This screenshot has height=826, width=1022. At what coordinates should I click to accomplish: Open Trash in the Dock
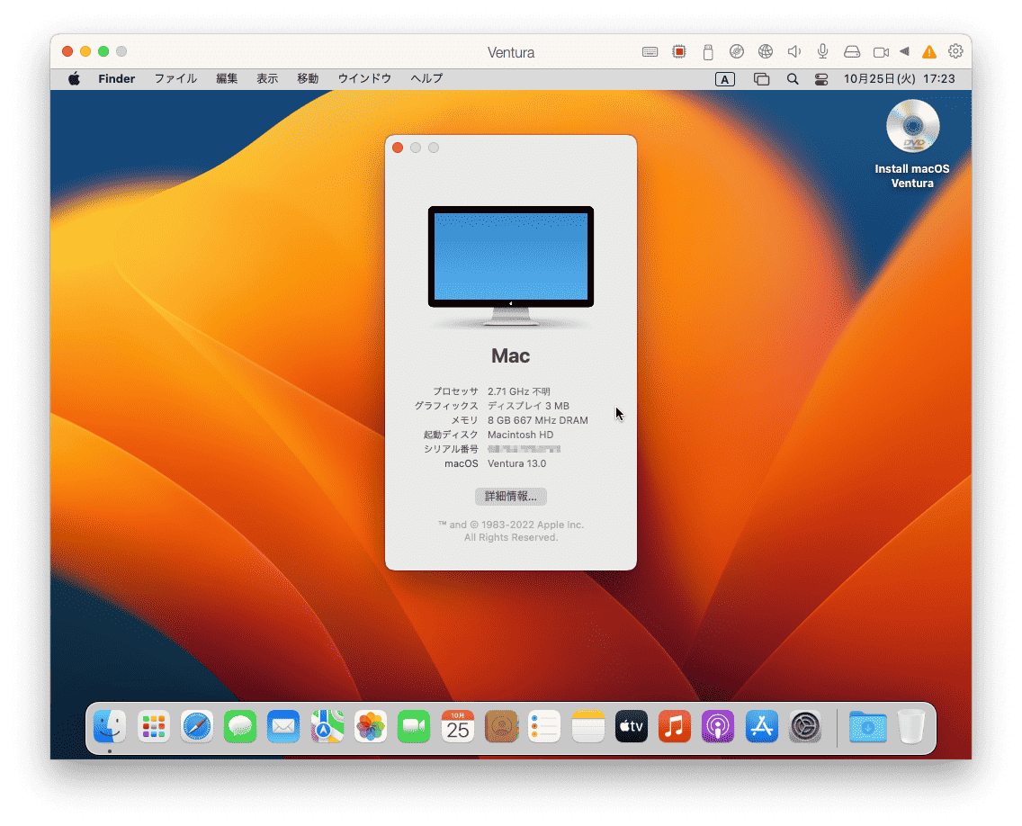pyautogui.click(x=911, y=726)
